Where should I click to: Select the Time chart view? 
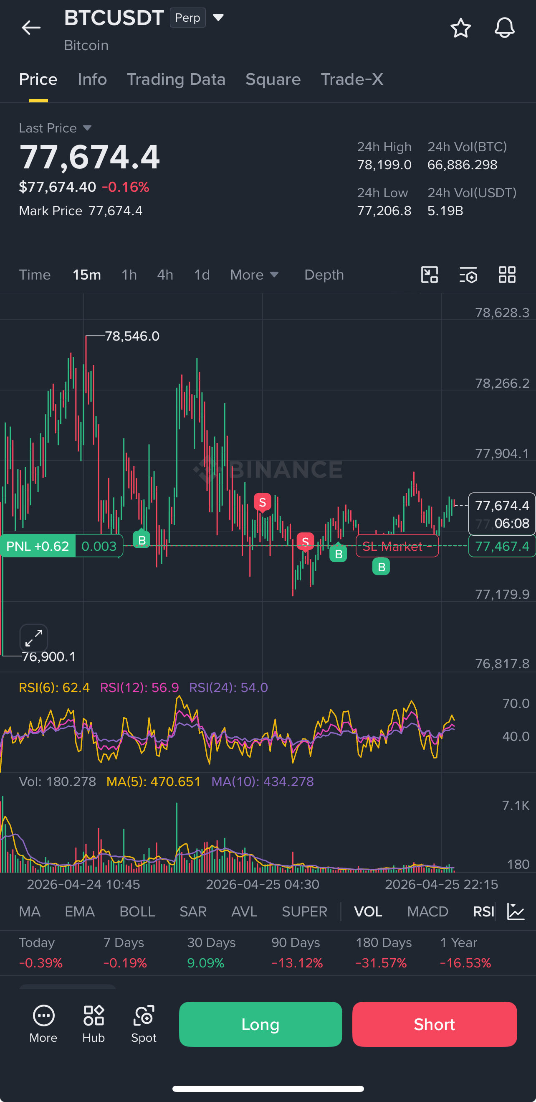point(35,275)
